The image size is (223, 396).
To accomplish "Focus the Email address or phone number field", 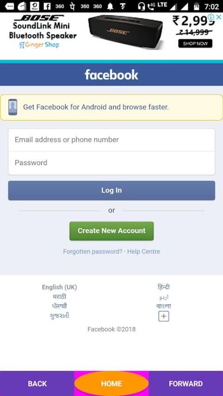I will pyautogui.click(x=111, y=140).
